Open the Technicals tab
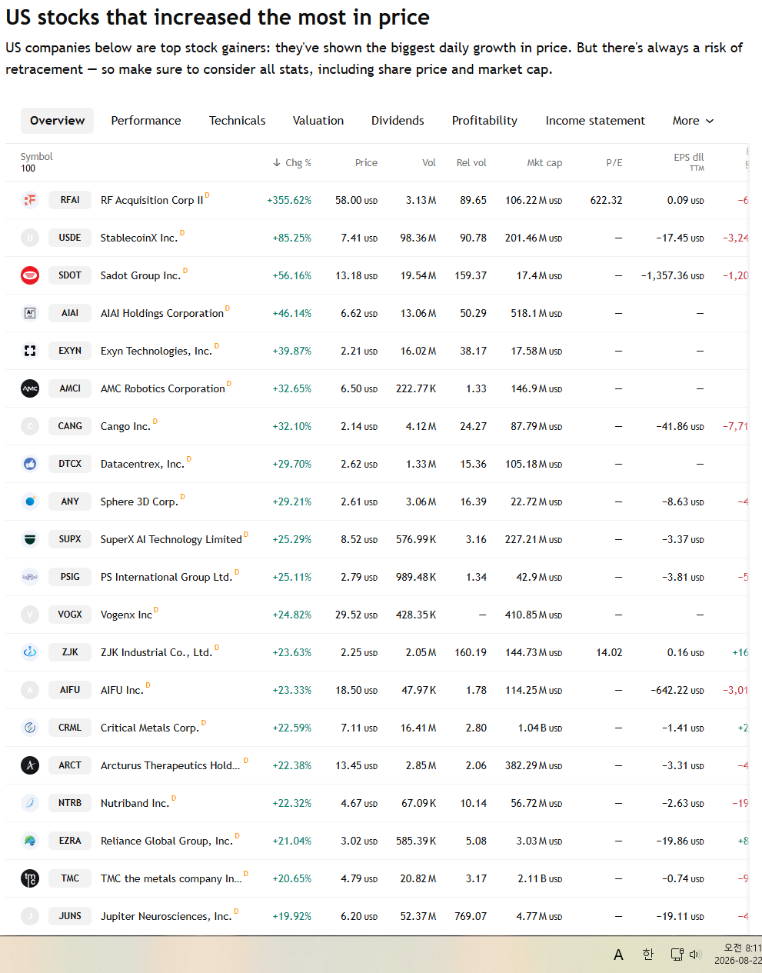The image size is (762, 973). (x=237, y=121)
